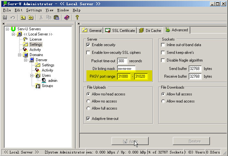Switch to the SSL Certificate tab
This screenshot has height=156, width=228.
(x=120, y=31)
